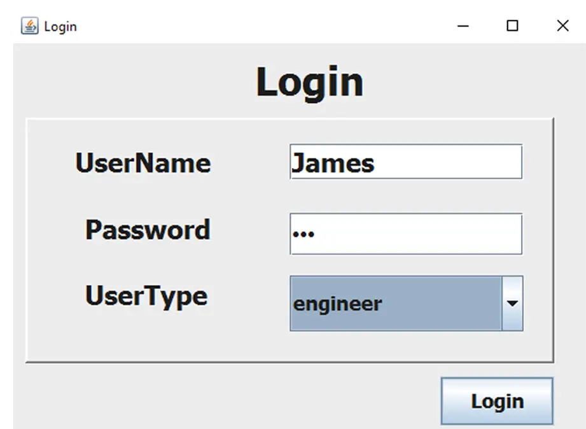Focus the Login submit button
586x429 pixels.
pyautogui.click(x=497, y=401)
